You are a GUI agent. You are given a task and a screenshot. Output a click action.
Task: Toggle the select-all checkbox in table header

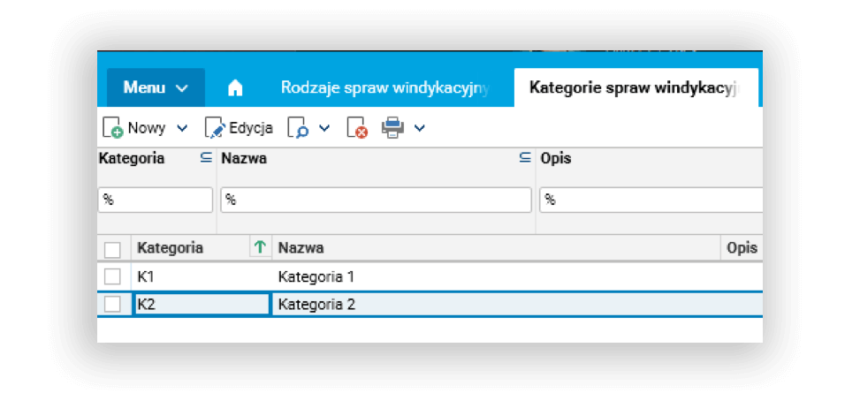click(x=112, y=249)
